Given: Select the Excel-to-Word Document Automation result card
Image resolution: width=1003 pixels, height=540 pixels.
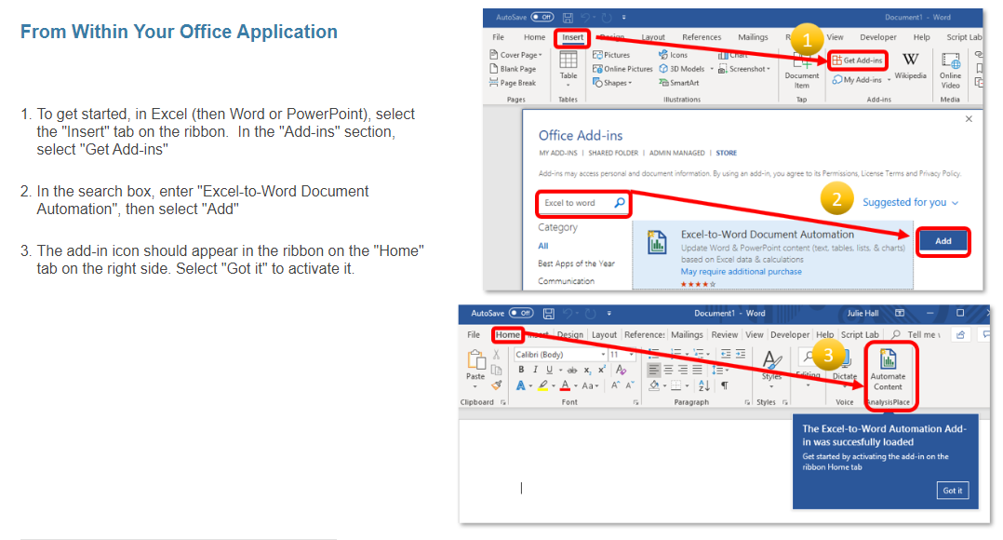Looking at the screenshot, I should (772, 255).
